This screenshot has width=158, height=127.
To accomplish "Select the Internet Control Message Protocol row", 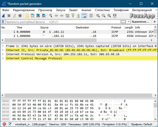I will (81, 58).
